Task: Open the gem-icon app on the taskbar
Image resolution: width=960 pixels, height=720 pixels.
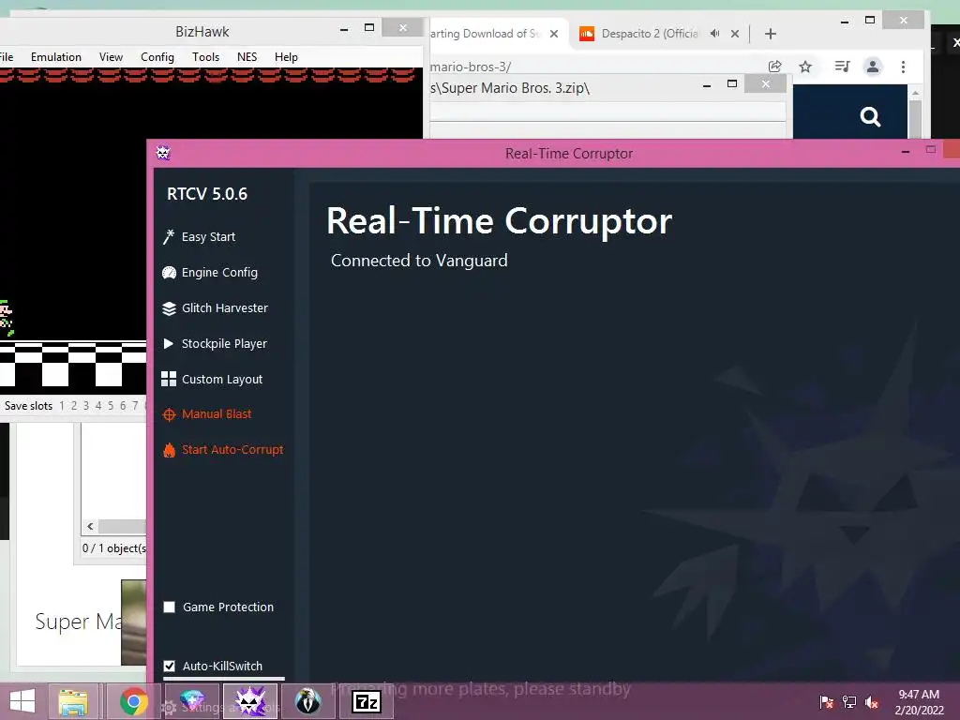Action: [191, 701]
